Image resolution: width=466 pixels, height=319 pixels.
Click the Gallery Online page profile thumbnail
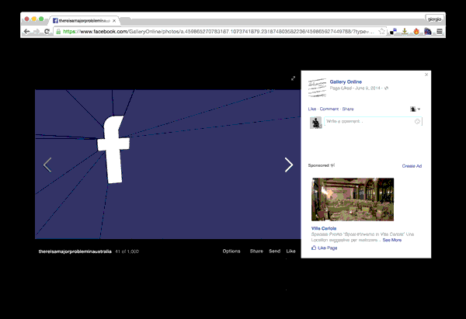[317, 88]
